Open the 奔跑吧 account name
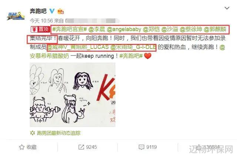237x154 pixels. tap(38, 11)
